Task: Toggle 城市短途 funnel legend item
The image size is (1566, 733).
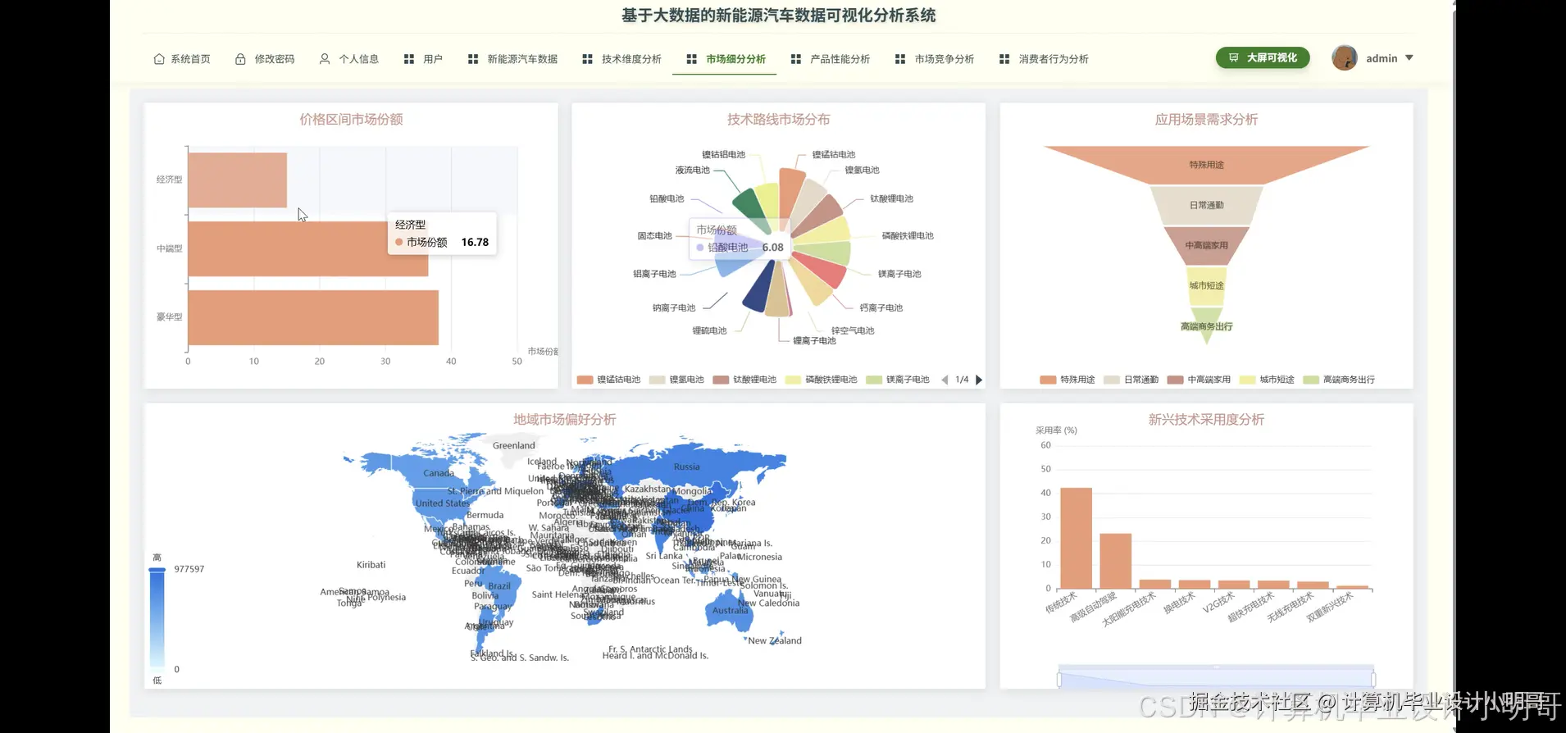Action: (1268, 380)
